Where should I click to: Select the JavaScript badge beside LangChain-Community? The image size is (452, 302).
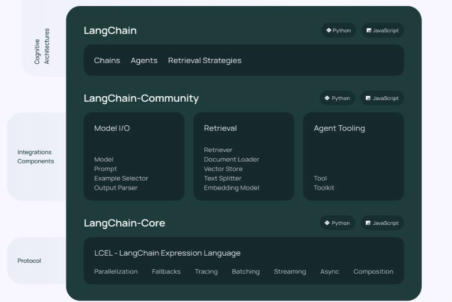(x=382, y=98)
